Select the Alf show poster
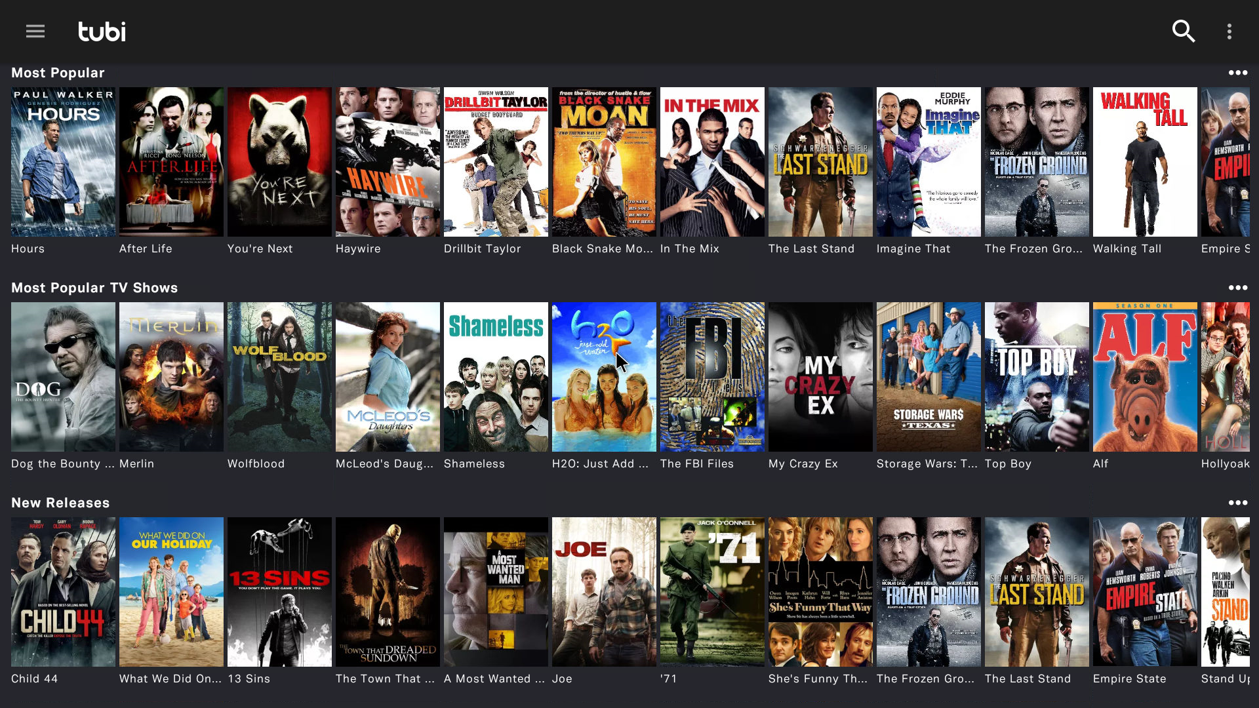 point(1145,377)
